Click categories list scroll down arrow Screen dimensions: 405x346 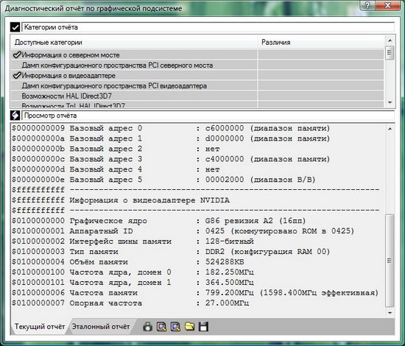390,103
